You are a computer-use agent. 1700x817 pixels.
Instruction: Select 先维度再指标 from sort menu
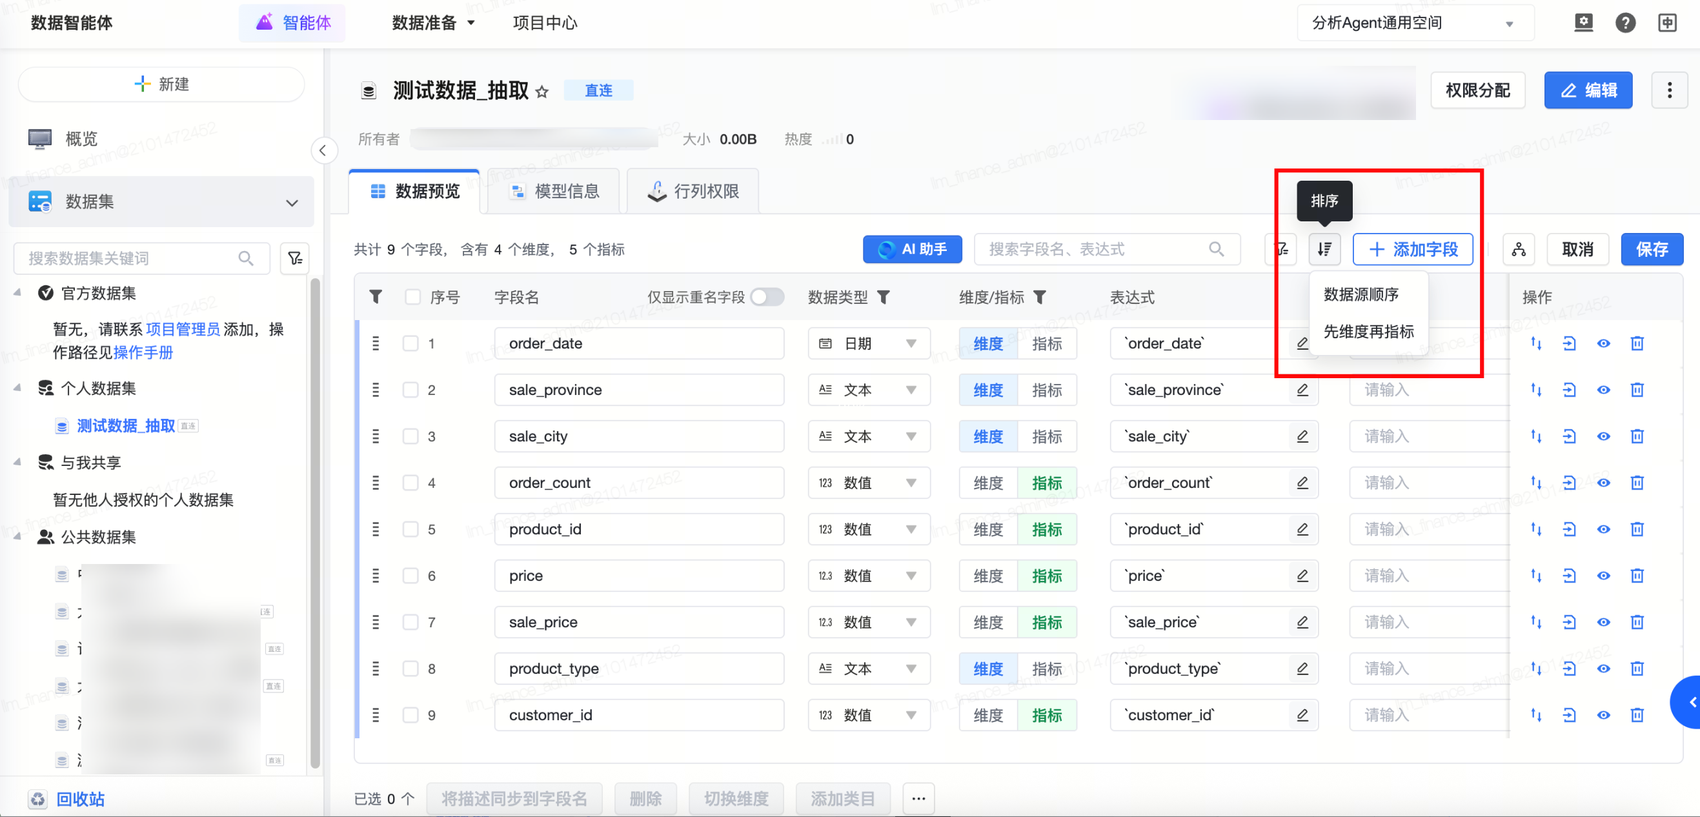[1368, 331]
